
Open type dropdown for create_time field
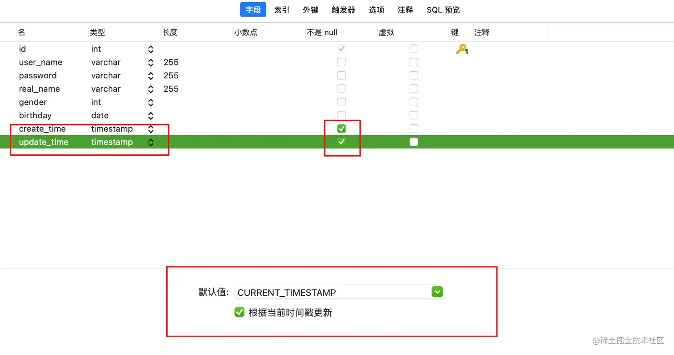[151, 129]
